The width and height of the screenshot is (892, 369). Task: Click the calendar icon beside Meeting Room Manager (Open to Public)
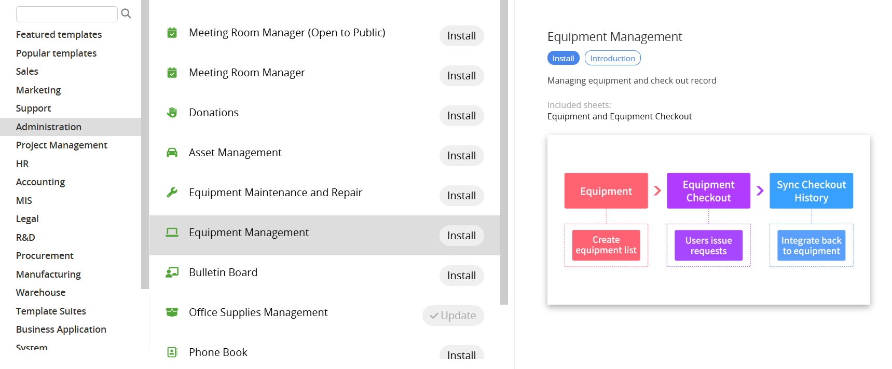pyautogui.click(x=172, y=33)
